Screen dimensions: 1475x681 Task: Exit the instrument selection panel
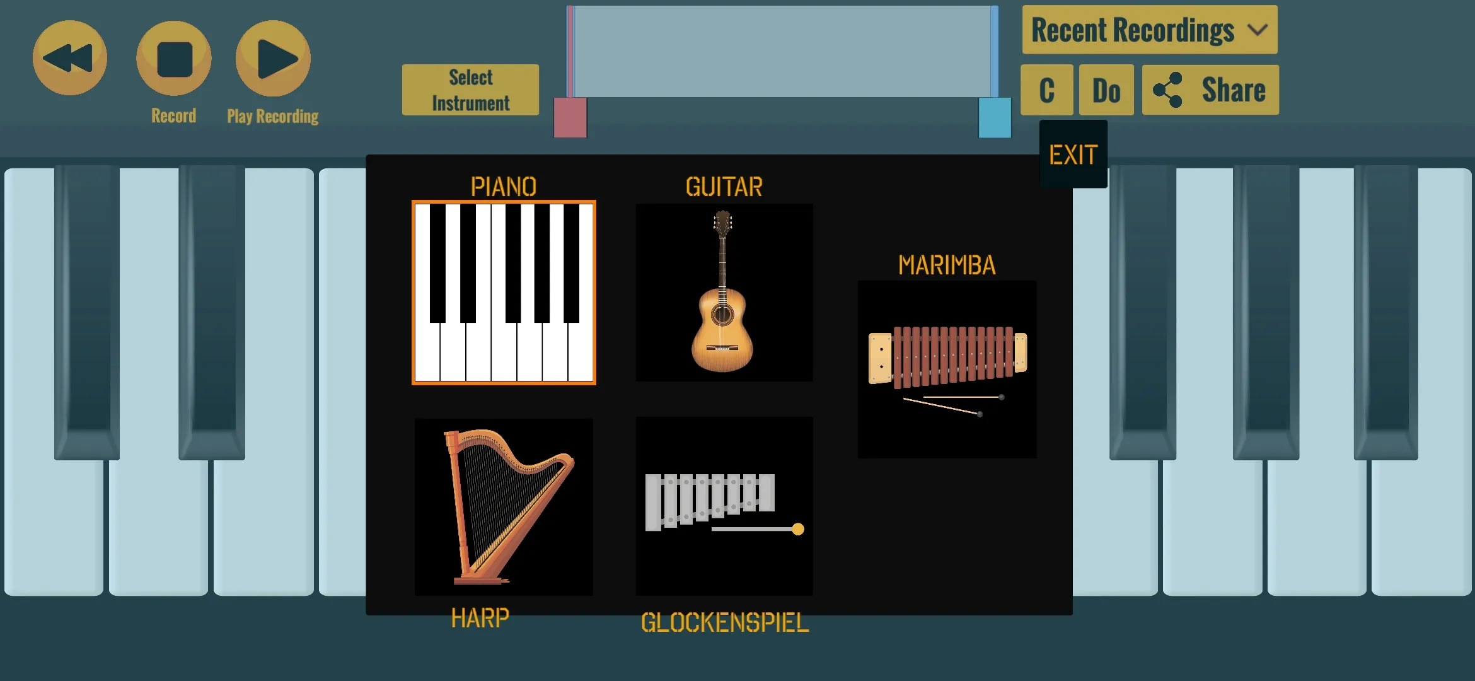[1070, 153]
